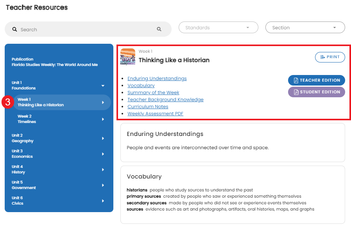Click into the Search input field
The width and height of the screenshot is (351, 225).
click(88, 29)
